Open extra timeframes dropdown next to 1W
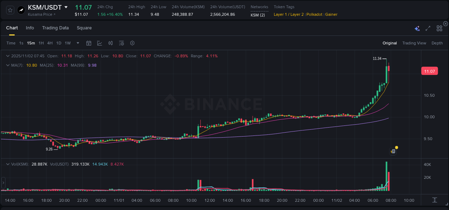Screen dimensions: 449x210 tap(77, 43)
